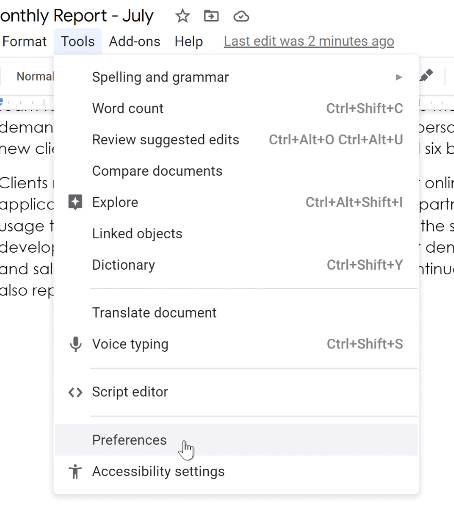Star the Monthly Report document
Viewport: 454px width, 512px height.
point(182,16)
